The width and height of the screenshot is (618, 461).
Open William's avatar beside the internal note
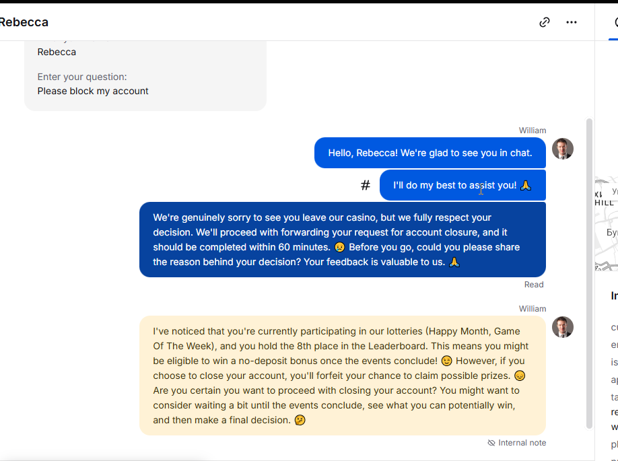(x=562, y=327)
